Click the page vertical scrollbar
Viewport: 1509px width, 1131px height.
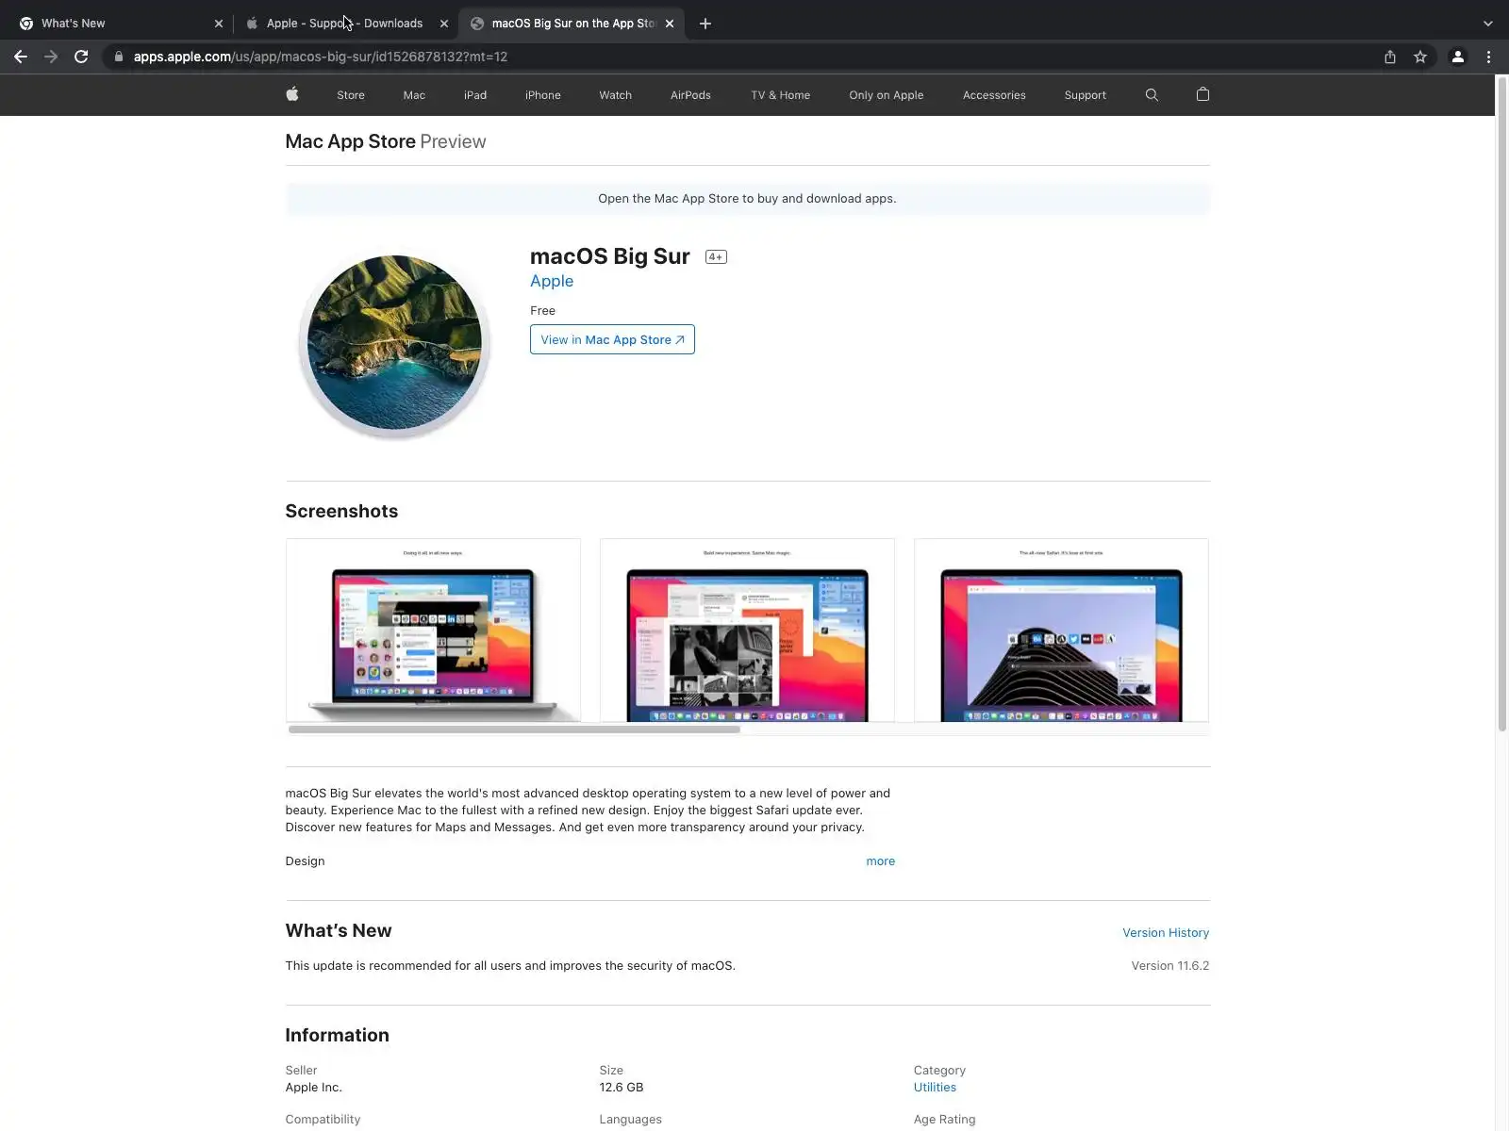(x=1501, y=405)
